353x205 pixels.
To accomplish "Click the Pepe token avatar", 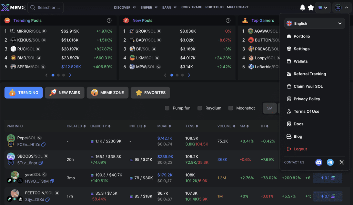I will (11, 138).
